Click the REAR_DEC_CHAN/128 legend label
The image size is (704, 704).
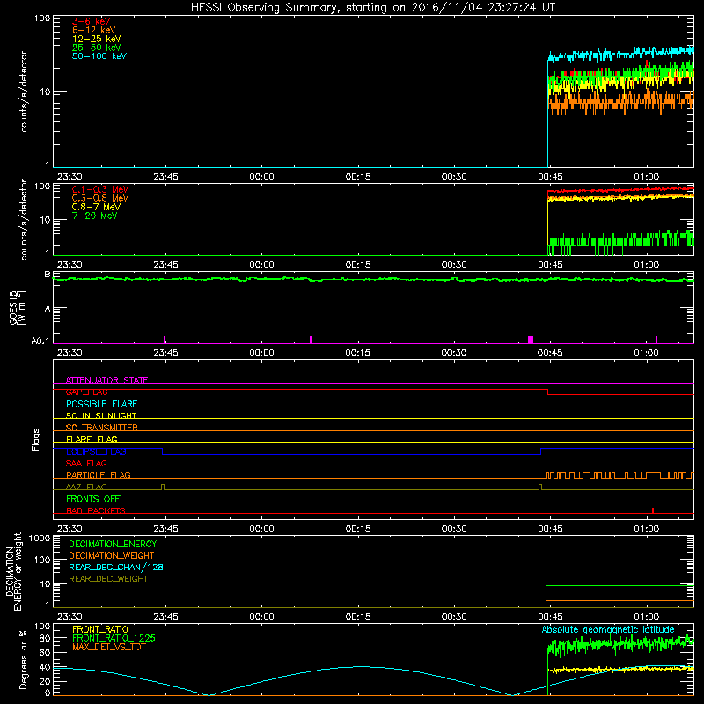pos(116,567)
